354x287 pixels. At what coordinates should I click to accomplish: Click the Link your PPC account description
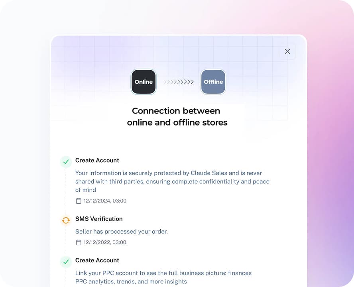coord(163,277)
